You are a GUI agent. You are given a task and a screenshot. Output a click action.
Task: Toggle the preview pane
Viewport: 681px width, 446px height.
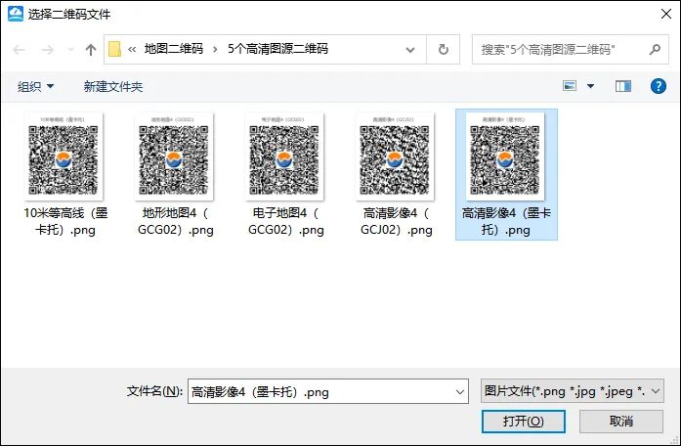tap(623, 86)
